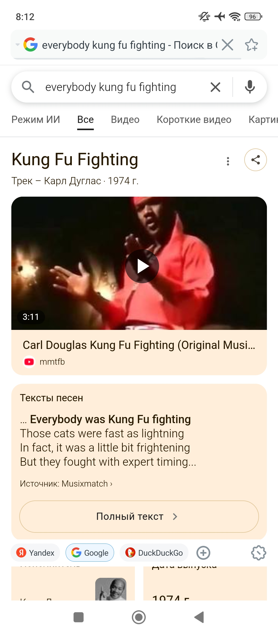Select the Короткие видео tab
This screenshot has height=634, width=278.
pyautogui.click(x=194, y=120)
